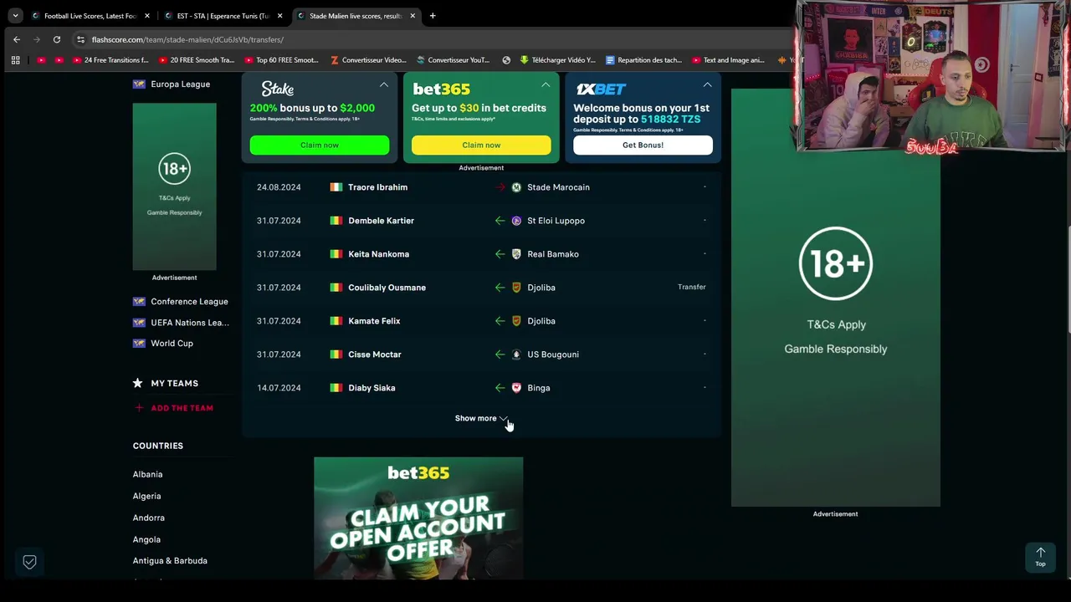Screen dimensions: 1071x602
Task: Select the Stade Malien live scores tab
Action: (x=356, y=16)
